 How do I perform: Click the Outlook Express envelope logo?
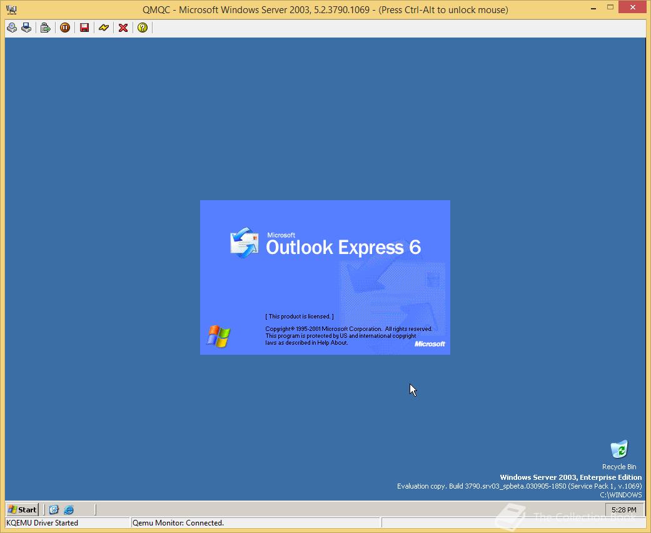pos(244,243)
